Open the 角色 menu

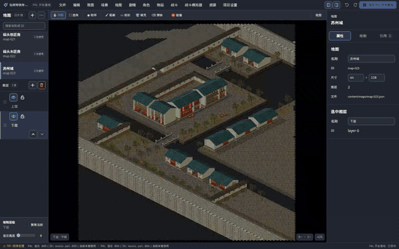point(146,5)
